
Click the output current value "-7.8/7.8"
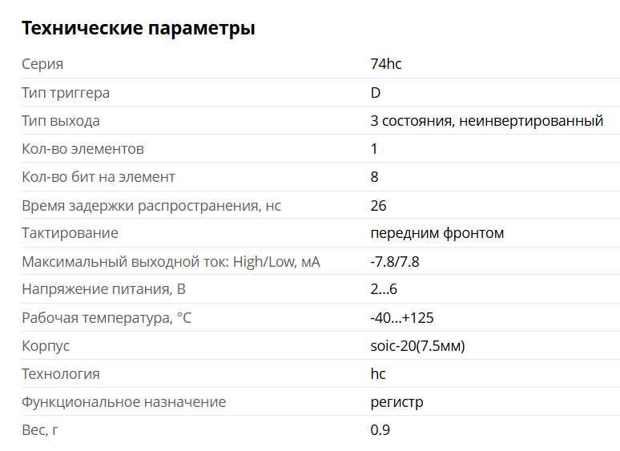[x=395, y=262]
